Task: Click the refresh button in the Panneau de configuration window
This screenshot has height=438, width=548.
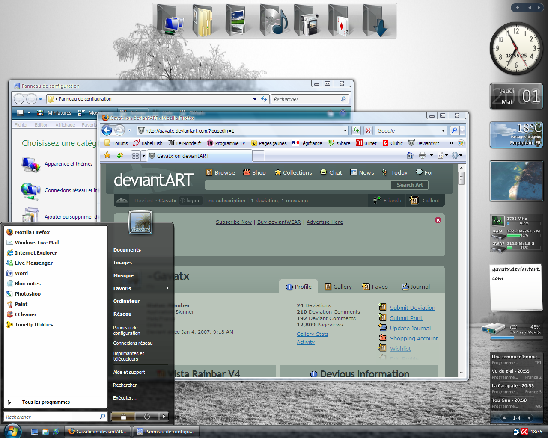Action: (x=264, y=99)
